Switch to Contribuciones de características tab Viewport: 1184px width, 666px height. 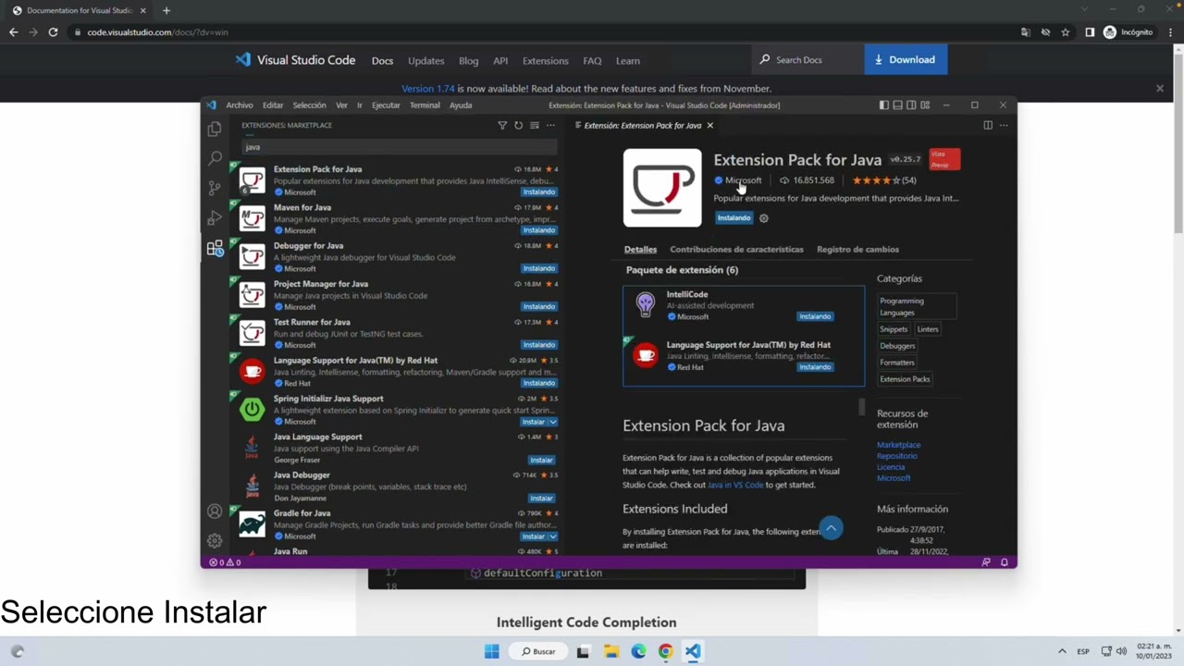coord(736,249)
